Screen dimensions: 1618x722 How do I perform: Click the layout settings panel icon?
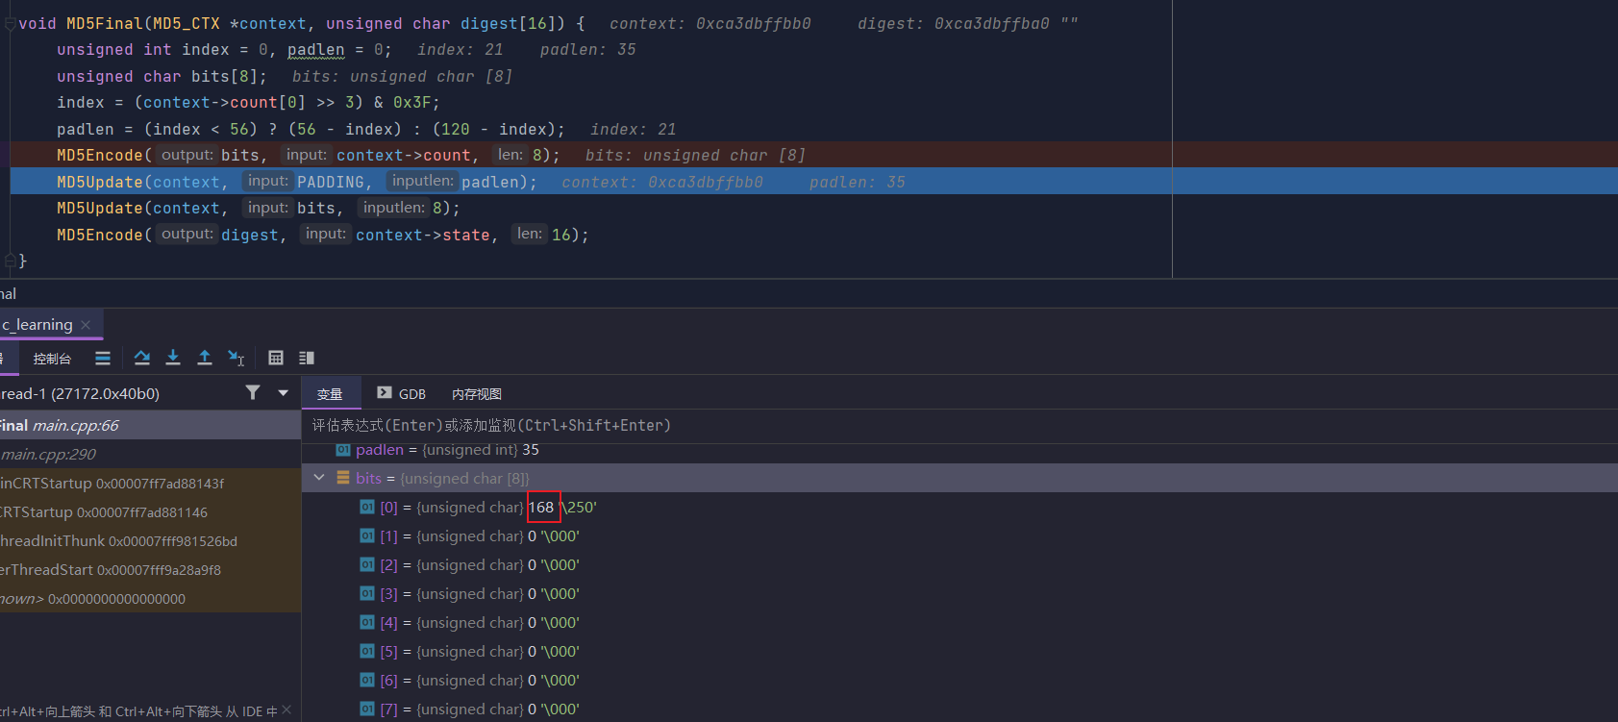tap(307, 358)
